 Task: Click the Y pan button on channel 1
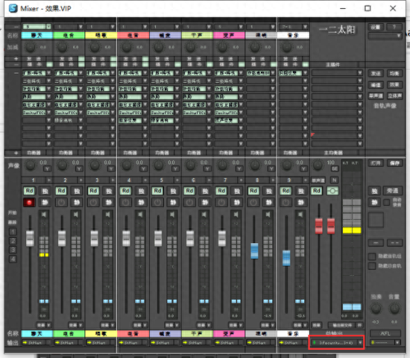tap(47, 168)
